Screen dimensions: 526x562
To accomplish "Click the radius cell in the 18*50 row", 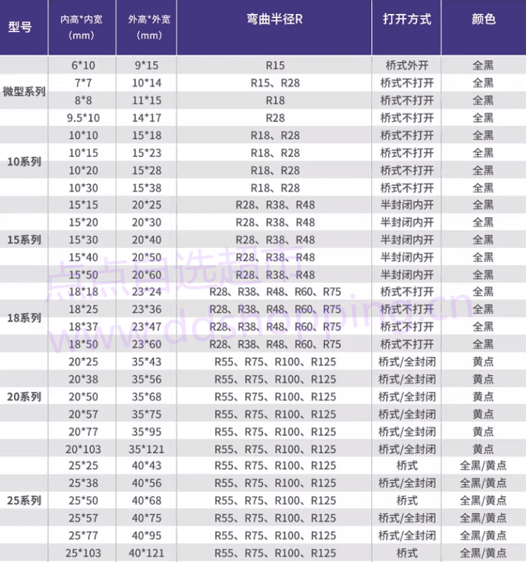I will coord(275,344).
